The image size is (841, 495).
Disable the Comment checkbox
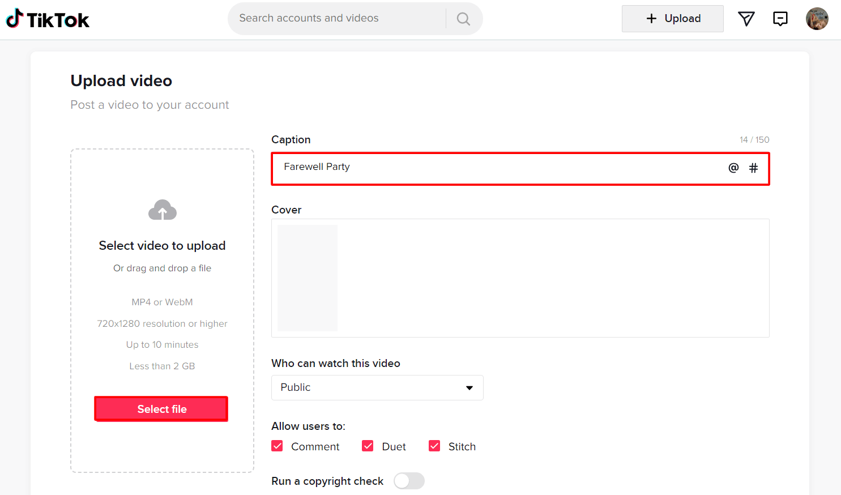277,446
